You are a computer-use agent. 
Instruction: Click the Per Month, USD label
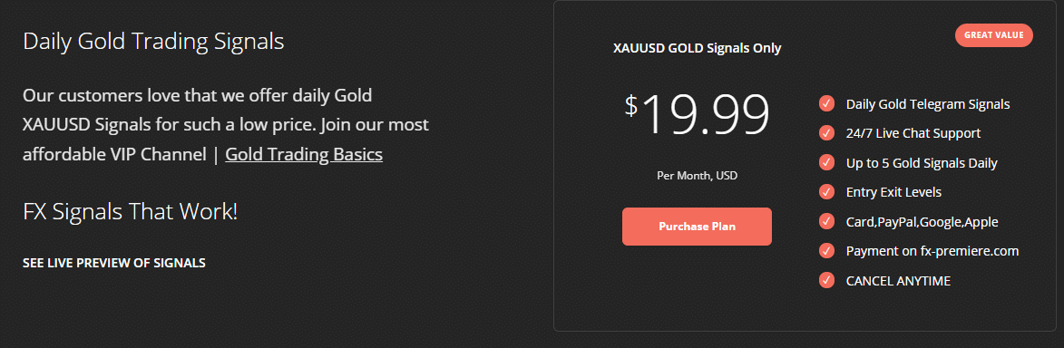point(697,176)
